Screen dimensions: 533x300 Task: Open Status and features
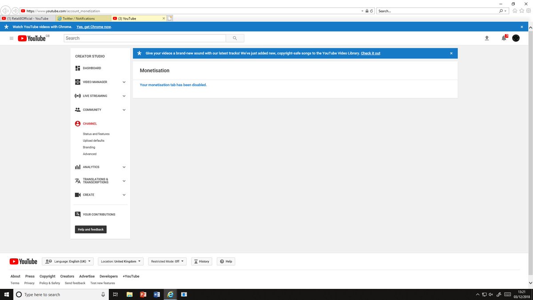pos(96,134)
